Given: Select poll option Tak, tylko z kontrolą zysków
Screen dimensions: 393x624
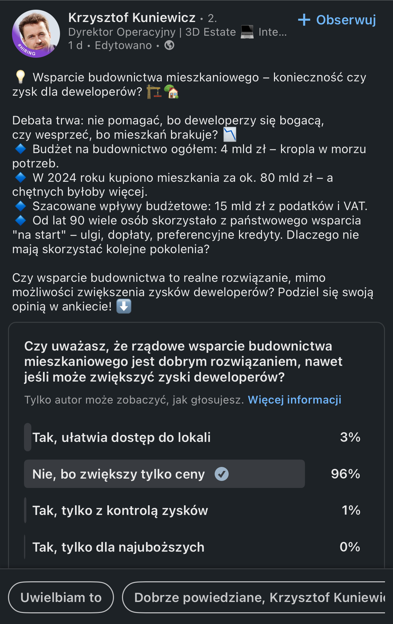Looking at the screenshot, I should (120, 511).
